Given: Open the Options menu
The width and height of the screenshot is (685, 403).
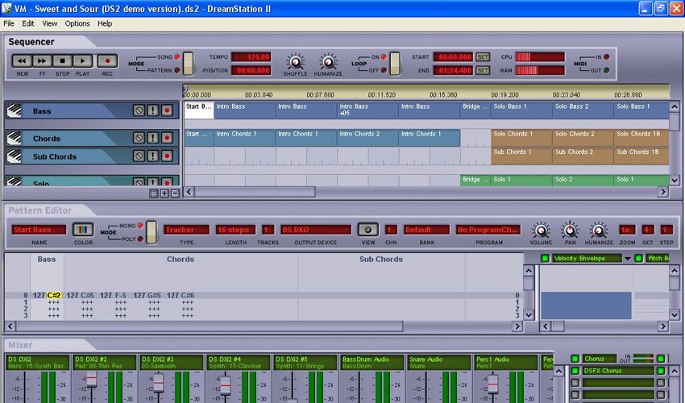Looking at the screenshot, I should (77, 23).
